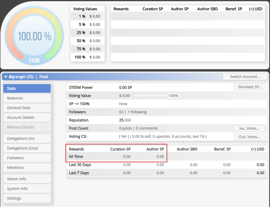Open the Settings sidebar item
Viewport: 270px width, 207px height.
27,198
